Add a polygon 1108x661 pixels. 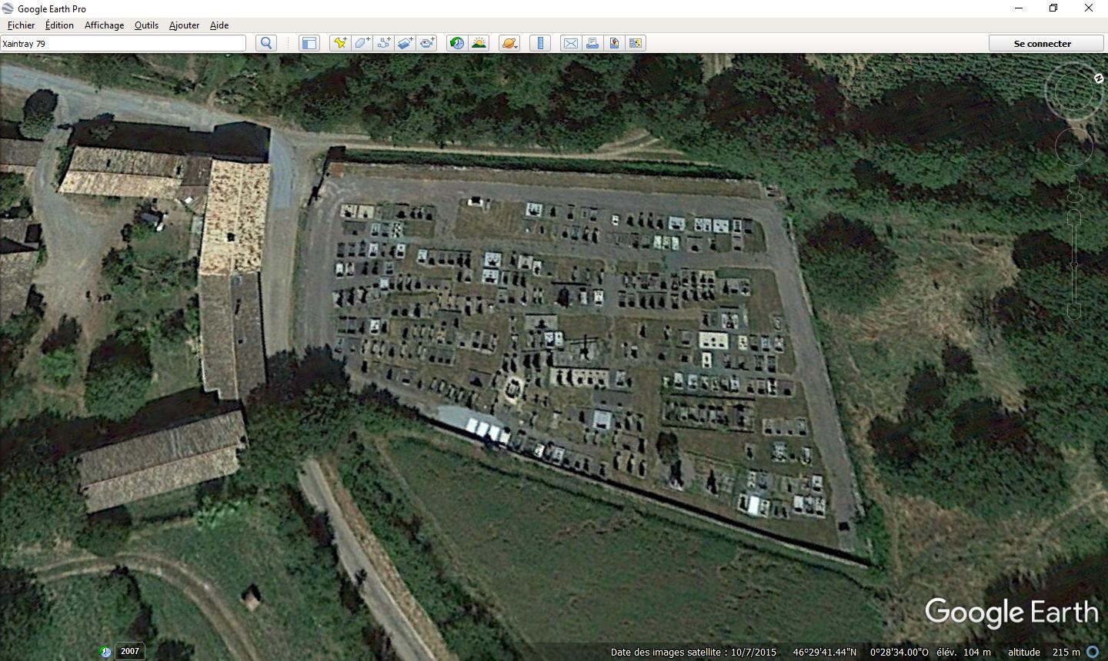pos(362,43)
